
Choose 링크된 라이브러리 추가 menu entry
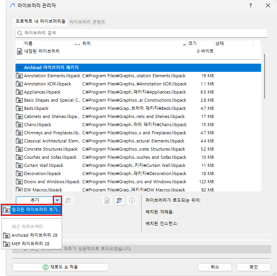tap(31, 210)
